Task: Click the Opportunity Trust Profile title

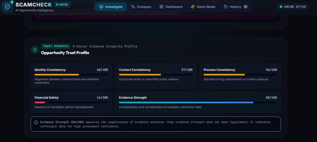Action: click(x=65, y=53)
